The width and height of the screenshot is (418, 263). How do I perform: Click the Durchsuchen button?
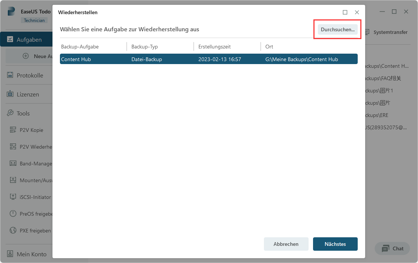pyautogui.click(x=338, y=29)
